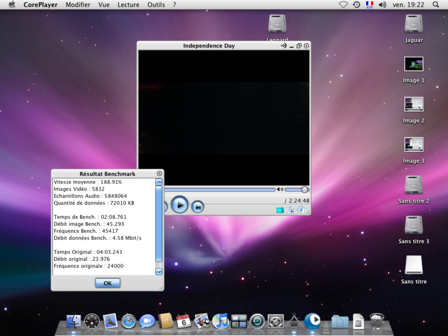The width and height of the screenshot is (448, 336).
Task: Click the Temps Original : 04:03.243 line
Action: click(87, 252)
